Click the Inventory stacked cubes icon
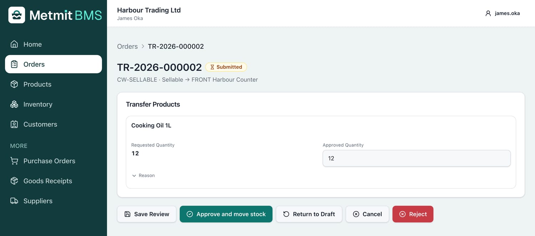The width and height of the screenshot is (535, 236). point(14,104)
